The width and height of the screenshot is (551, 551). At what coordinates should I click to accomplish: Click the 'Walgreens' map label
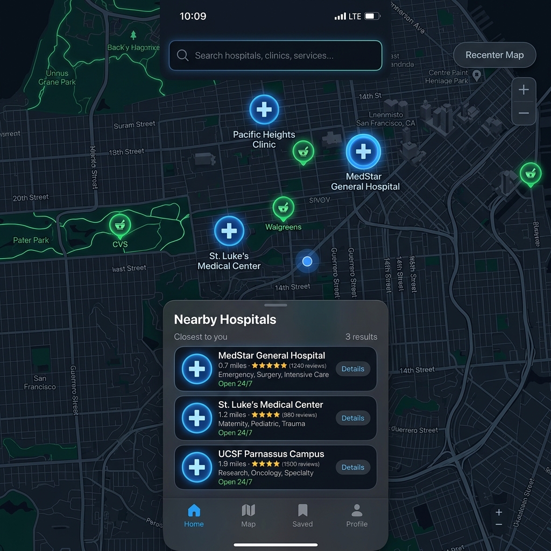tap(283, 227)
